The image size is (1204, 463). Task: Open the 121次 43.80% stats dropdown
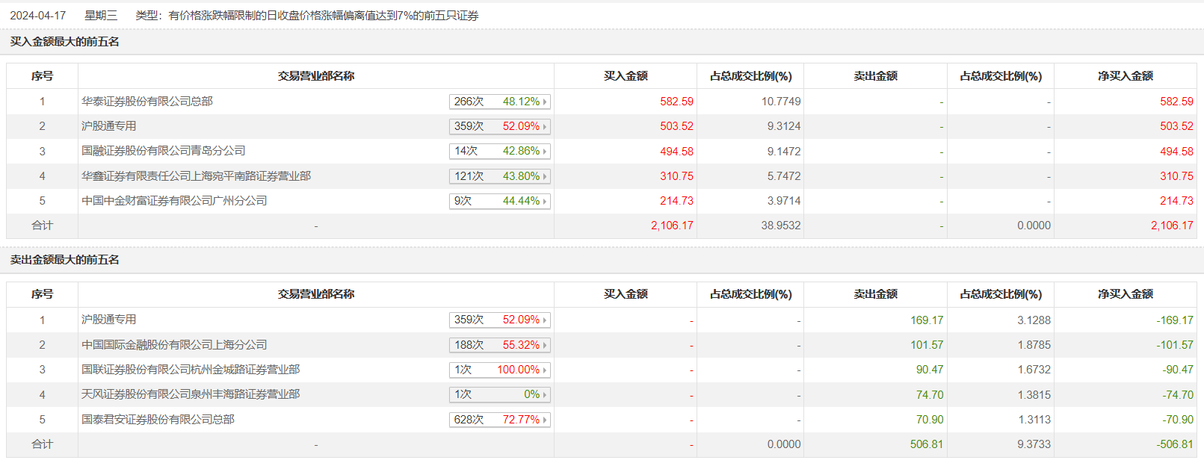coord(499,176)
